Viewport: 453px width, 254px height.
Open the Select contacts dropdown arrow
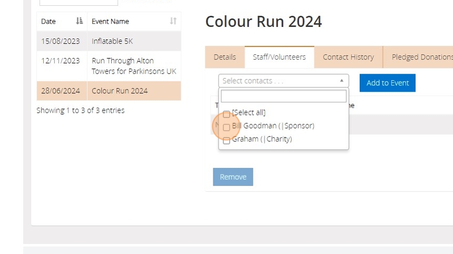pyautogui.click(x=341, y=81)
